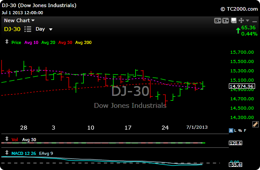Select the Day timeframe label
Screen dimensions: 260x170
coord(41,29)
